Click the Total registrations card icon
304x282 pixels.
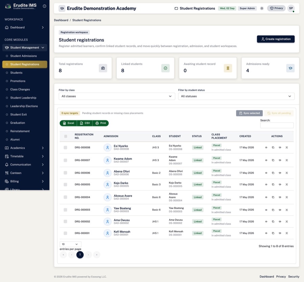103,68
